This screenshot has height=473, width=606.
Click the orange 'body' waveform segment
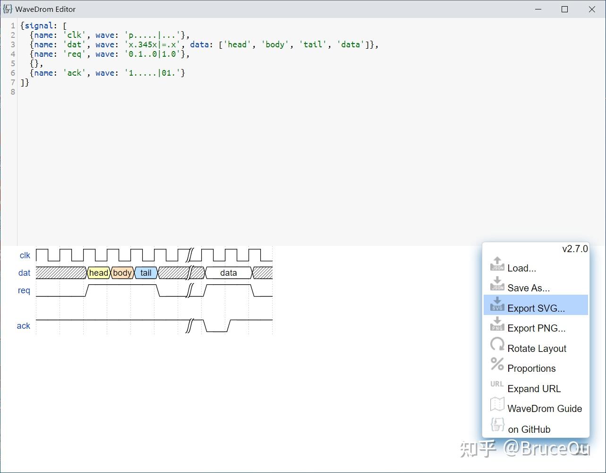(122, 273)
